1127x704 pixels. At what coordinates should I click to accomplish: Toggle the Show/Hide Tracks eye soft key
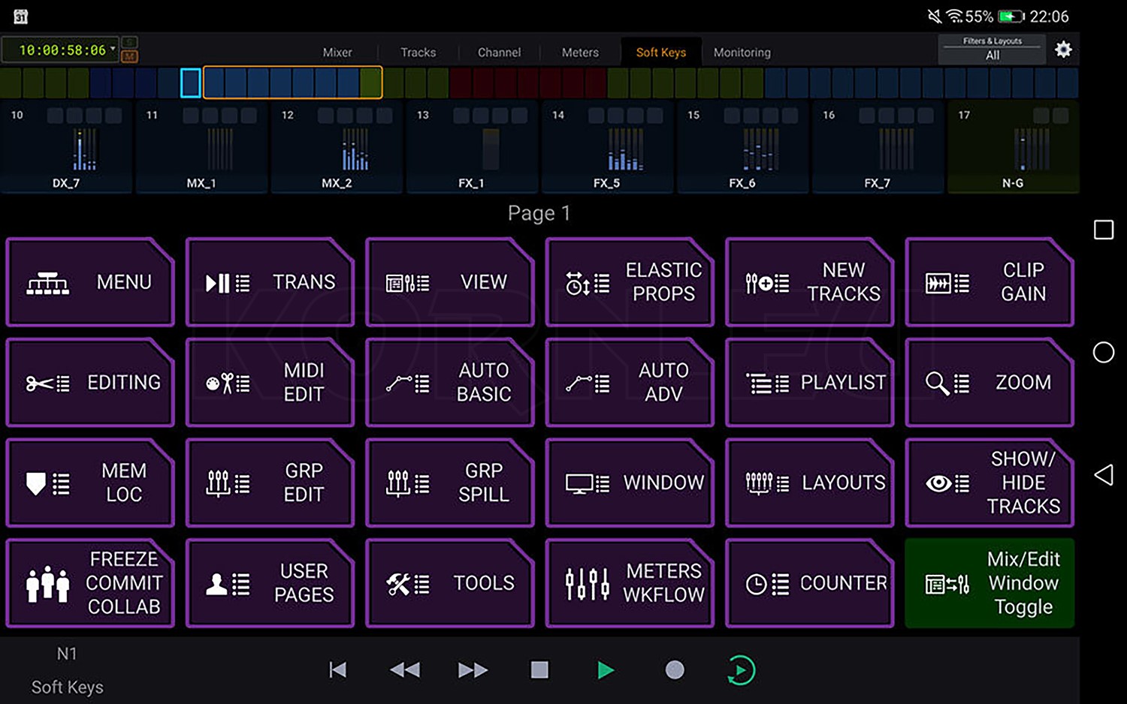pos(990,483)
